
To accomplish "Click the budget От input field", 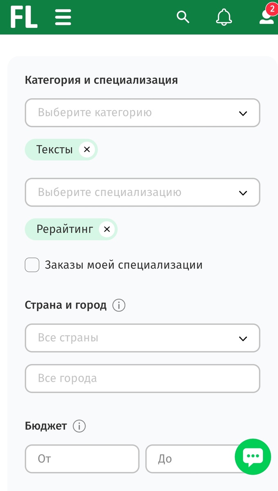I will click(82, 459).
